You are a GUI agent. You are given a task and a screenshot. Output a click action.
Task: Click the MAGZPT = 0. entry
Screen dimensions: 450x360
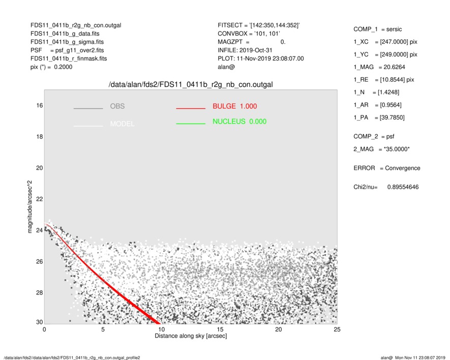[251, 42]
